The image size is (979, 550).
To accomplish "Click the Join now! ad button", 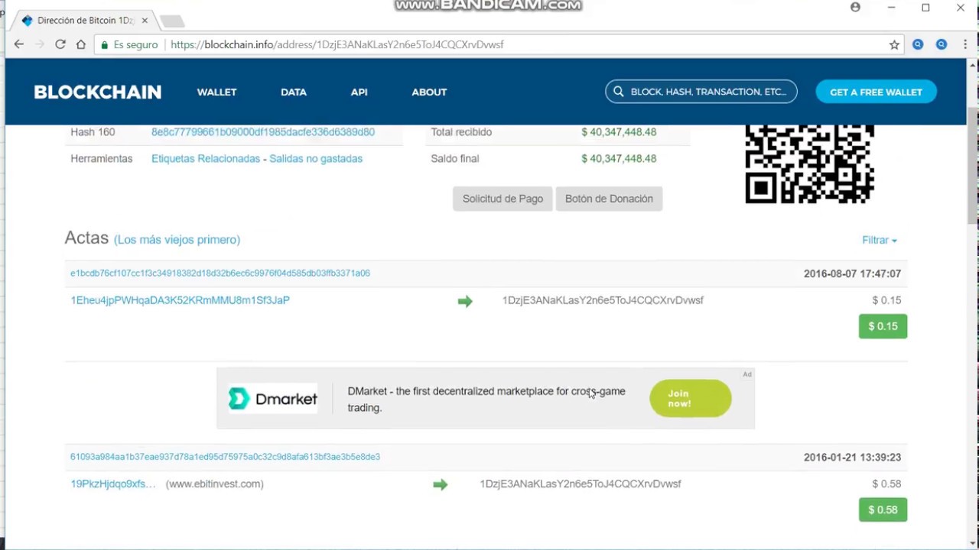I will 691,398.
